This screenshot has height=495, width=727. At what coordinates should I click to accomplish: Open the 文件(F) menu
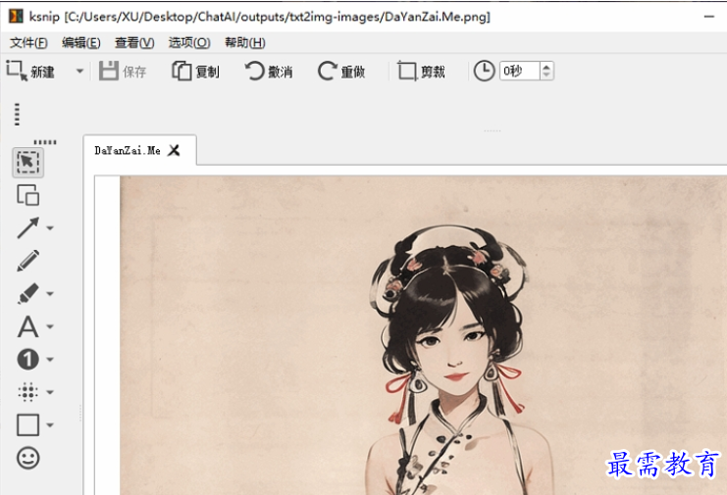click(x=28, y=43)
